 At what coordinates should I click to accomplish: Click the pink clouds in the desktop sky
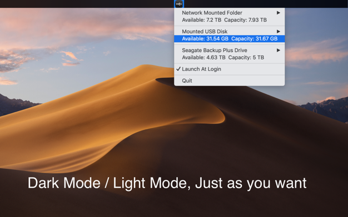pyautogui.click(x=89, y=24)
